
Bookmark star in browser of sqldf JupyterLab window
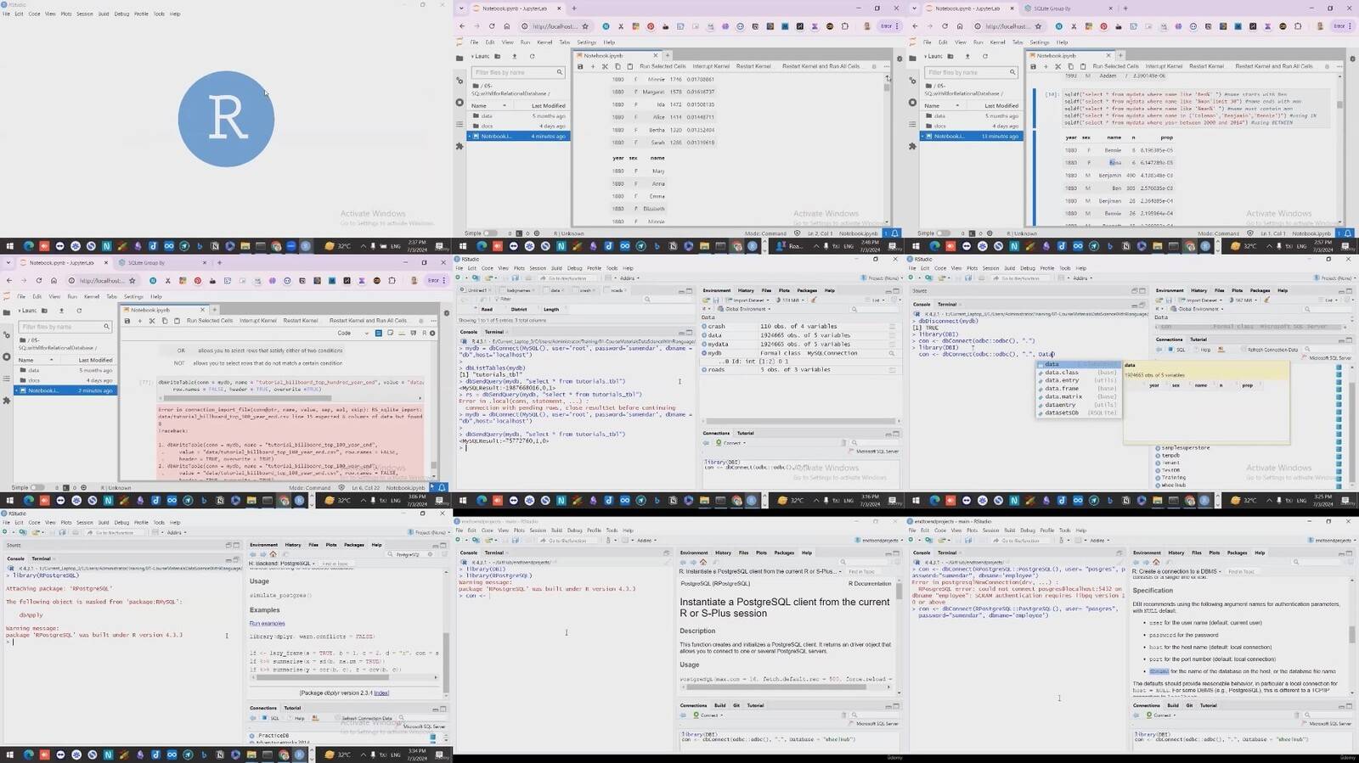click(x=1038, y=26)
